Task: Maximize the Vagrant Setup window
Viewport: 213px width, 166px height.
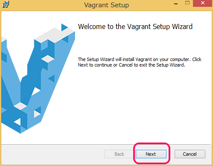Action: 187,3
